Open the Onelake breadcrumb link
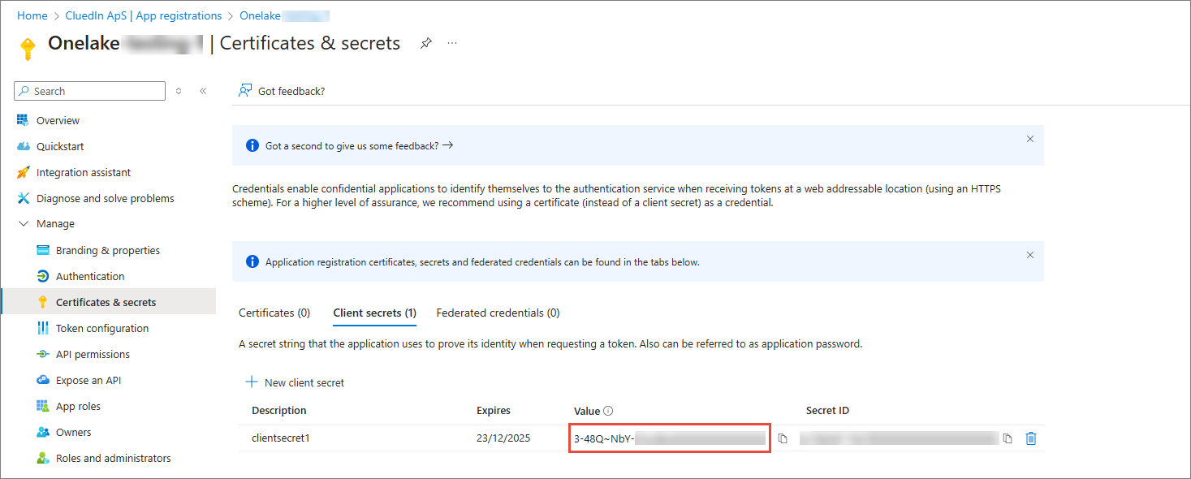 pyautogui.click(x=284, y=15)
